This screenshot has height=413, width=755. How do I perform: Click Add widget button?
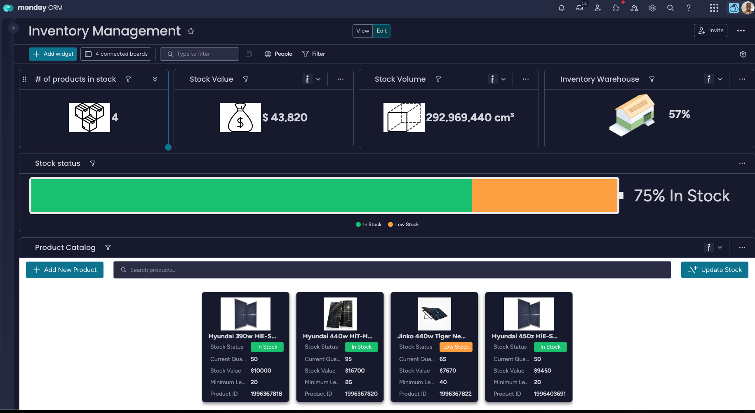tap(53, 54)
